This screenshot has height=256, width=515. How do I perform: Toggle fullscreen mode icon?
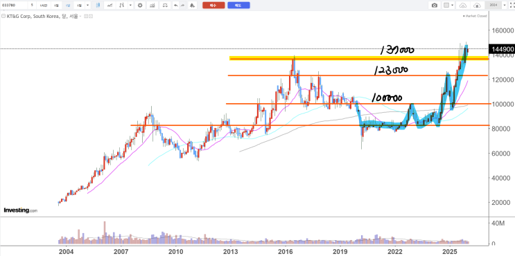[512, 6]
